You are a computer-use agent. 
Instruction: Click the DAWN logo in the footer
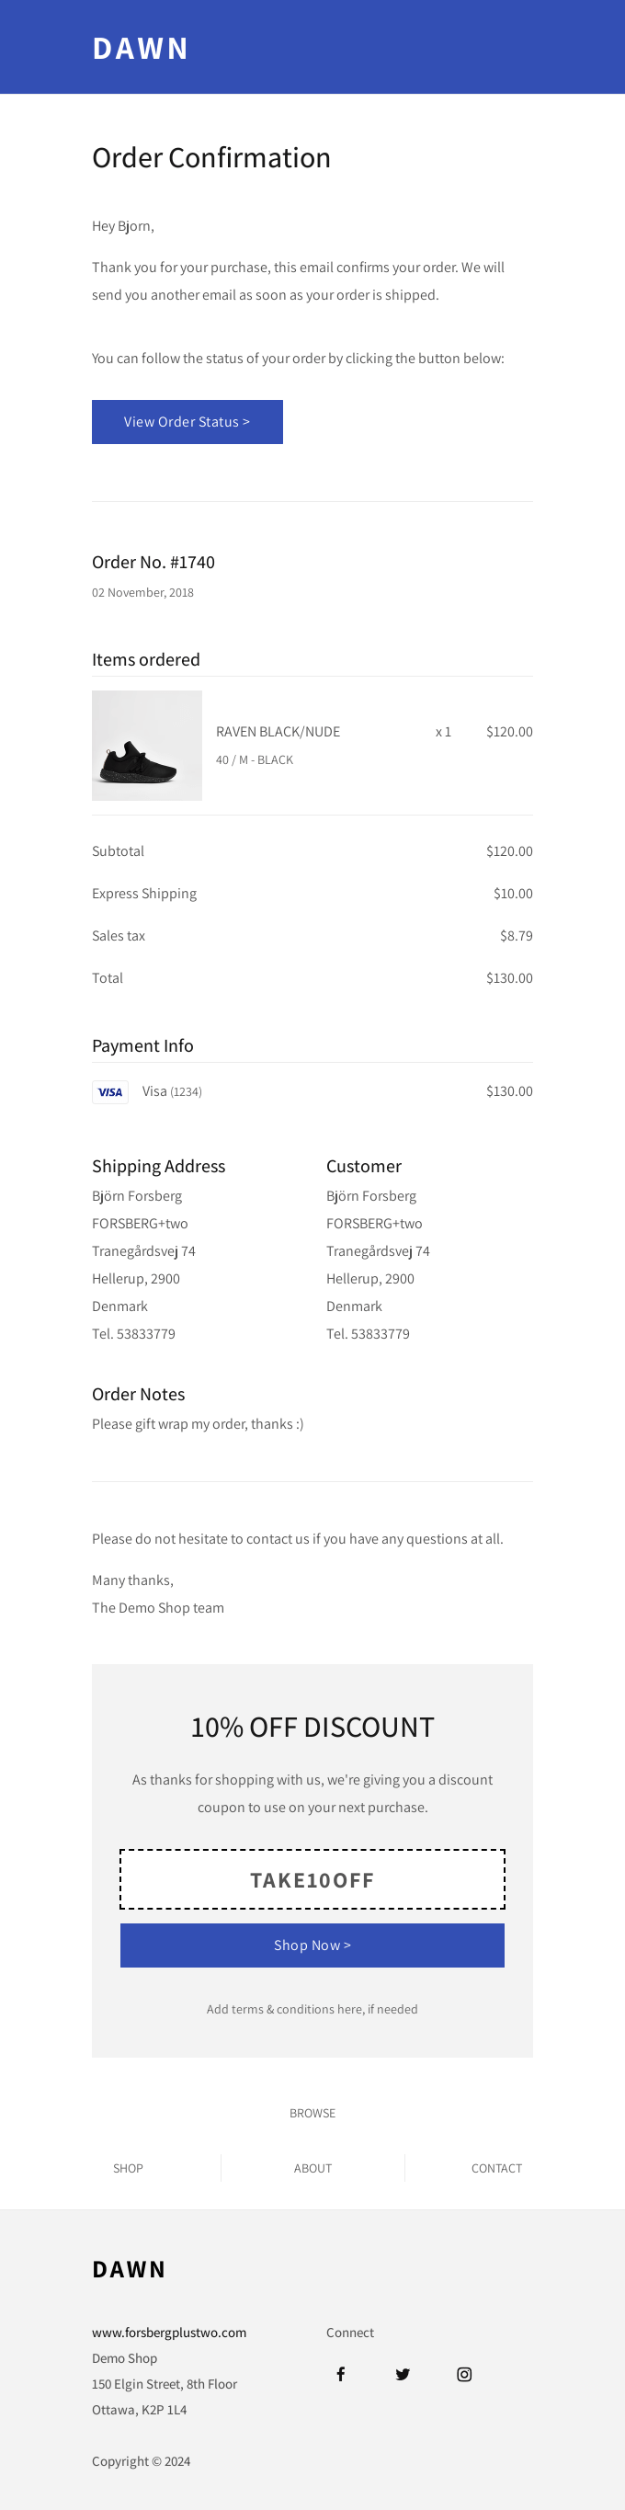coord(129,2268)
